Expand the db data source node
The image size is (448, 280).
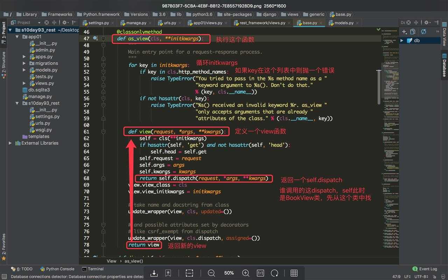(x=402, y=41)
